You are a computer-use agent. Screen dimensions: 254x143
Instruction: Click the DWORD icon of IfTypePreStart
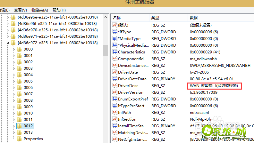(x=115, y=106)
